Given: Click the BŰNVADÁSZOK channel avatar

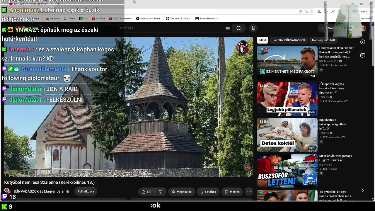Looking at the screenshot, I should [7, 191].
